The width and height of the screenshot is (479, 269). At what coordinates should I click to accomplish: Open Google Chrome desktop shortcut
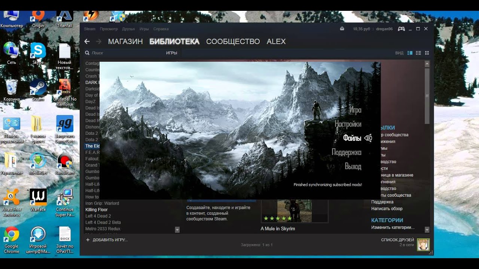pyautogui.click(x=12, y=239)
